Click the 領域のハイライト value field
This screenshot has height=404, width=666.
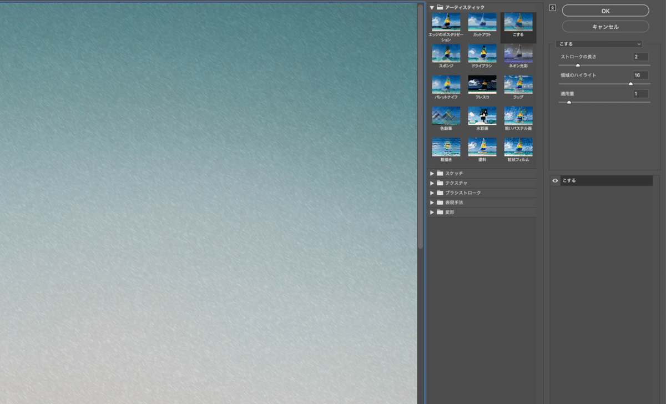tap(640, 75)
